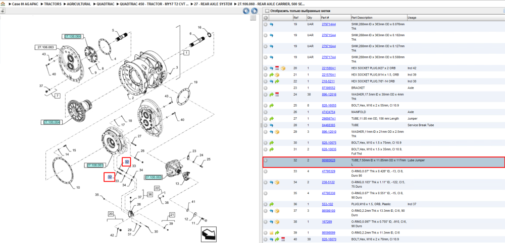Screen dimensions: 505x243
Task: Click the diagram orientation arrow icon
Action: coord(209,234)
